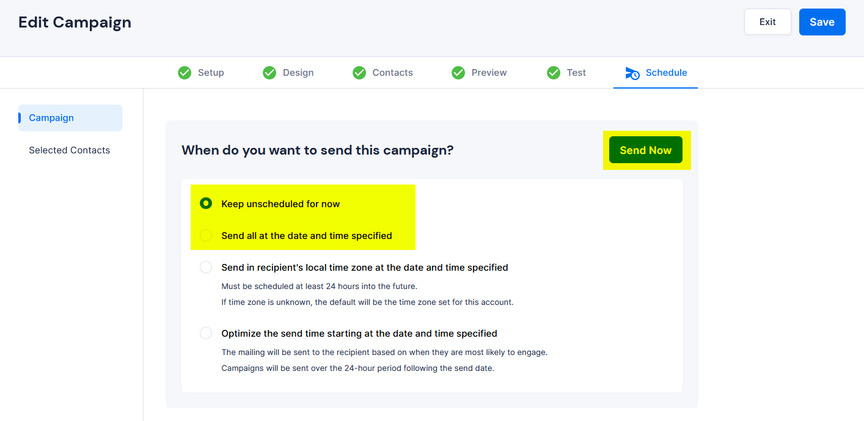Open the Setup step tab
Screen dimensions: 864x421
201,73
